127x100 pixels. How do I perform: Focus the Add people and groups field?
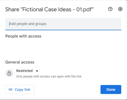(63, 24)
